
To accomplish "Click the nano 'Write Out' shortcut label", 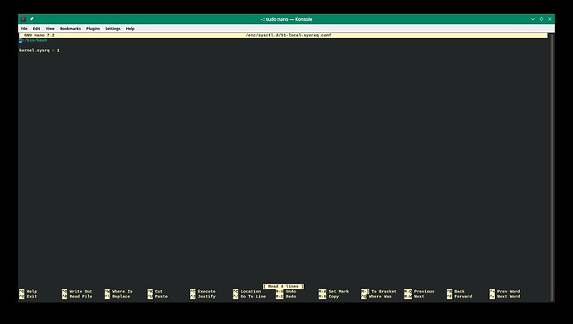I will pos(81,292).
